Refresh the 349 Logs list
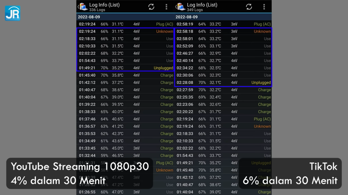This screenshot has width=348, height=195. [249, 7]
